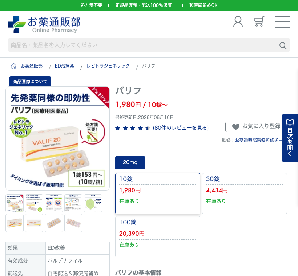298x276 pixels.
Task: Select the thumbnail with green radar chart
Action: click(93, 203)
